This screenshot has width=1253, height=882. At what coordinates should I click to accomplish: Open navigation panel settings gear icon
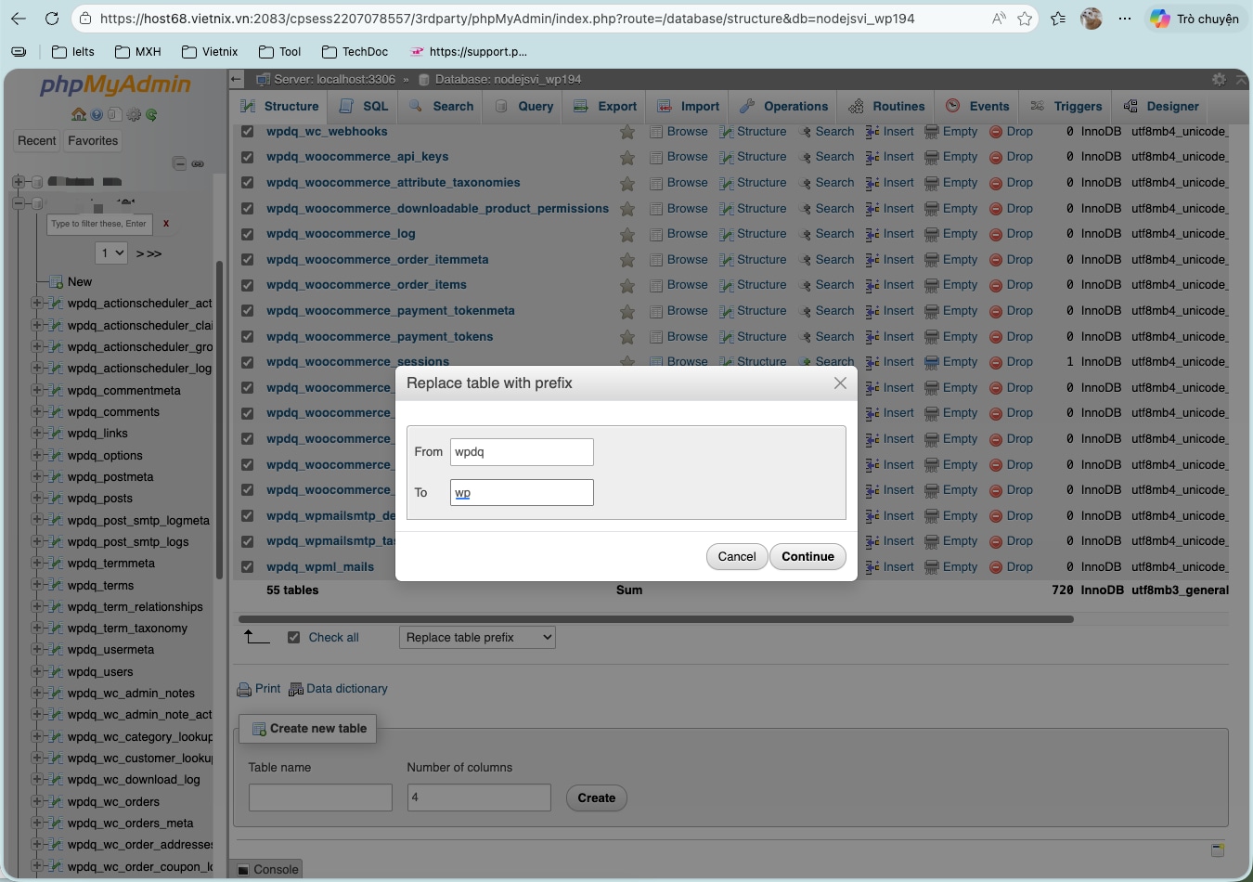[x=134, y=115]
